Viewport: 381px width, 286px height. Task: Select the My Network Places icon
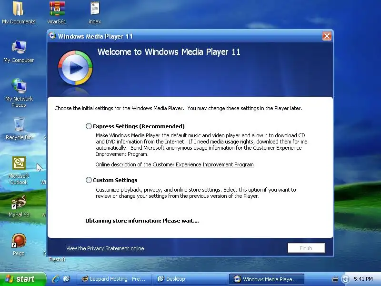point(19,93)
